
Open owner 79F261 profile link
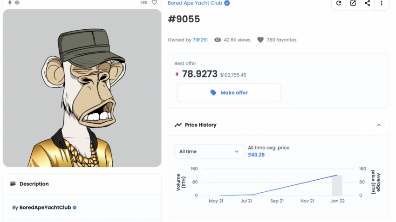(200, 40)
